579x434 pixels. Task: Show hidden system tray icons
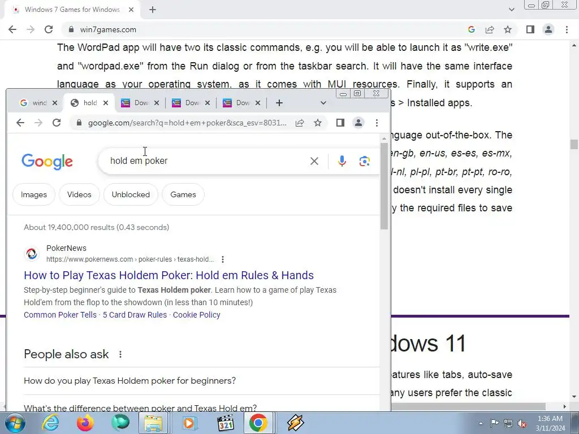pyautogui.click(x=481, y=423)
